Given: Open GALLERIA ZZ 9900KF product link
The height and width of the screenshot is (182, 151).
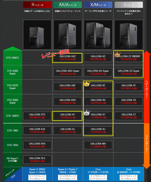Looking at the screenshot, I should tap(129, 58).
